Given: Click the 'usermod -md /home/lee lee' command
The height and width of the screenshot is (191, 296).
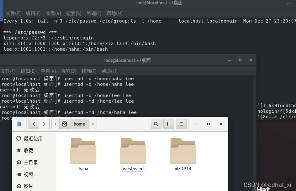Looking at the screenshot, I should click(98, 101).
